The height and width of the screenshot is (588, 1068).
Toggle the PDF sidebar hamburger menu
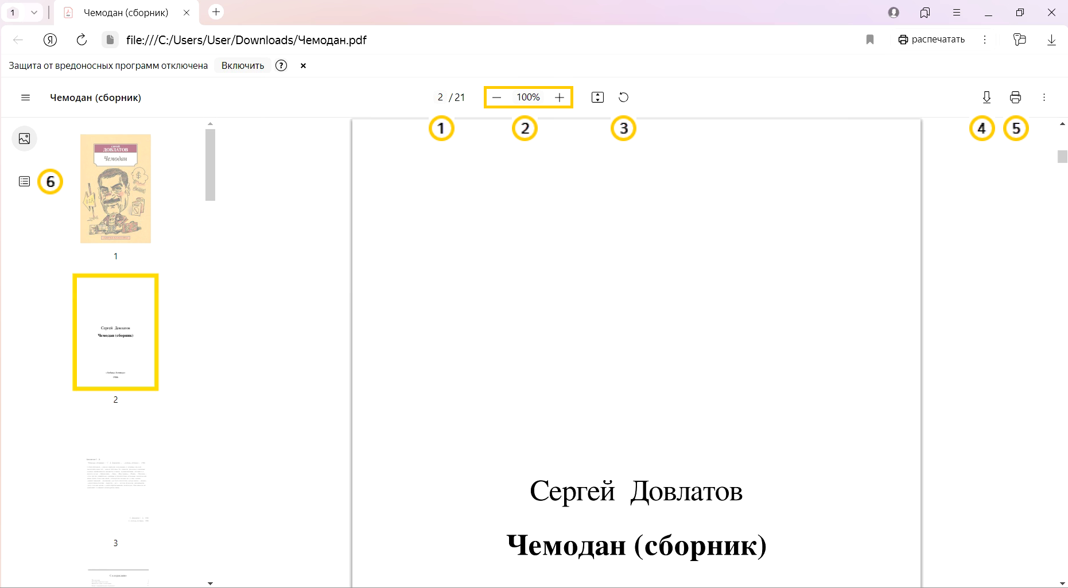click(25, 98)
